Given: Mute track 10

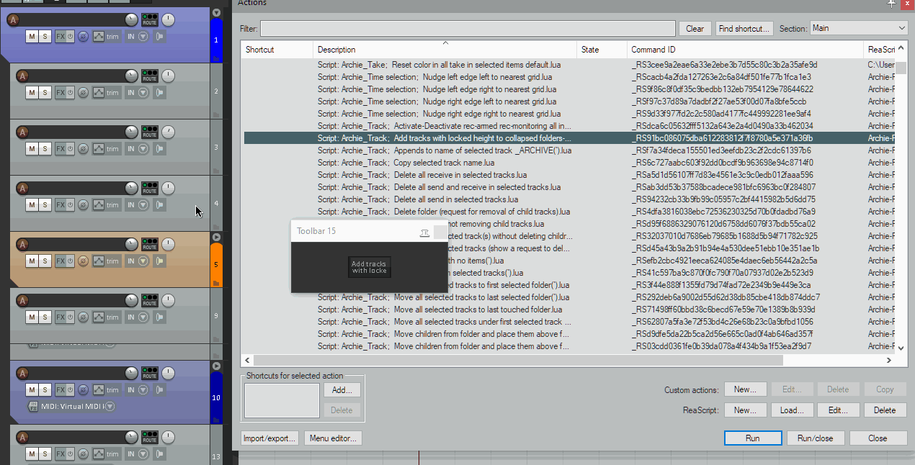Looking at the screenshot, I should pyautogui.click(x=32, y=390).
